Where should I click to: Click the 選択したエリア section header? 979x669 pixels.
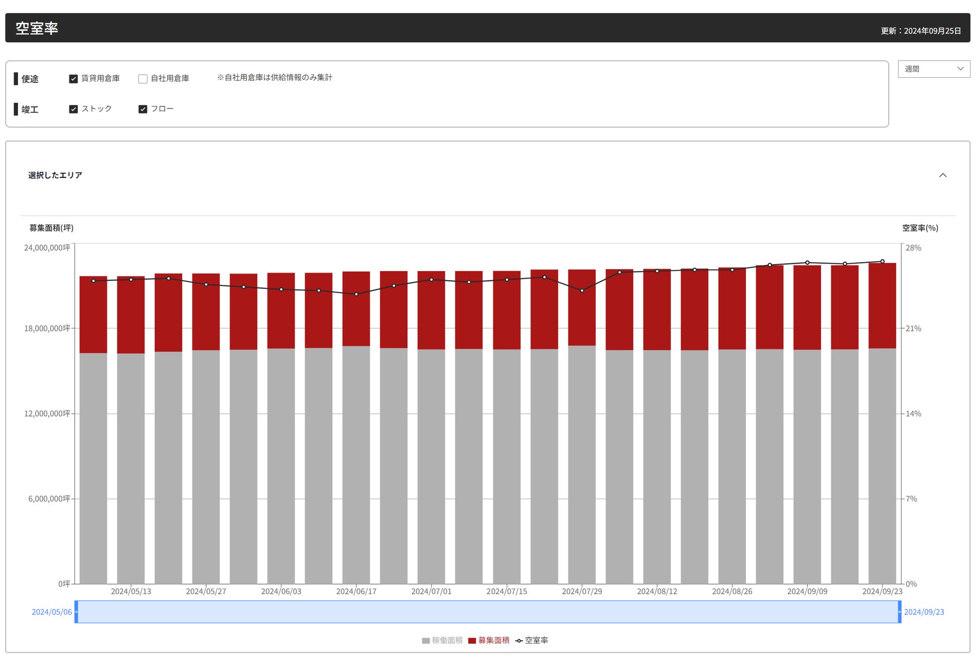55,176
